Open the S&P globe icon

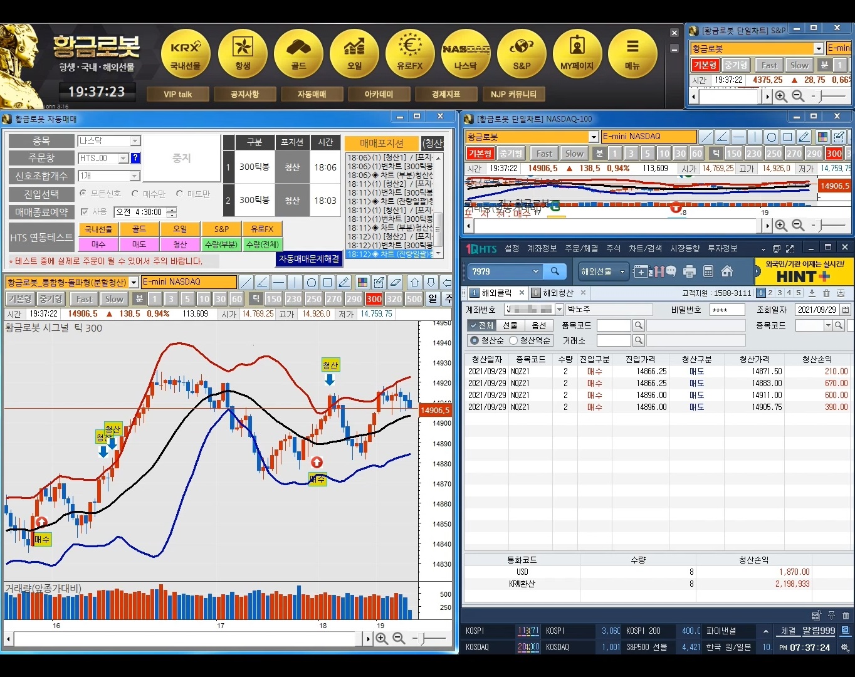[522, 54]
